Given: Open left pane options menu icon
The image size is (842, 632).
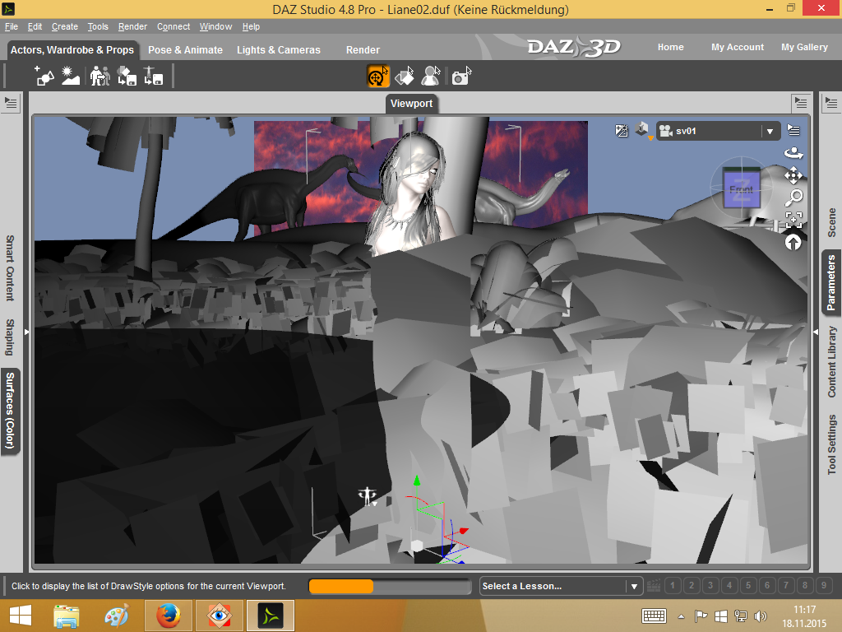Looking at the screenshot, I should (11, 103).
